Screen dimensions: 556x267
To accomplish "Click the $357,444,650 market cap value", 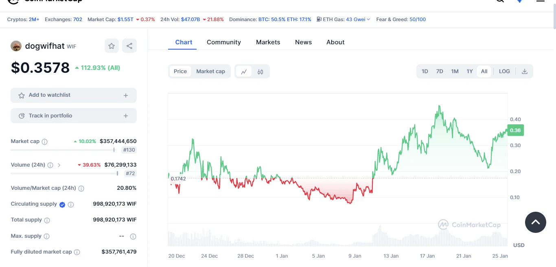I will click(x=118, y=141).
